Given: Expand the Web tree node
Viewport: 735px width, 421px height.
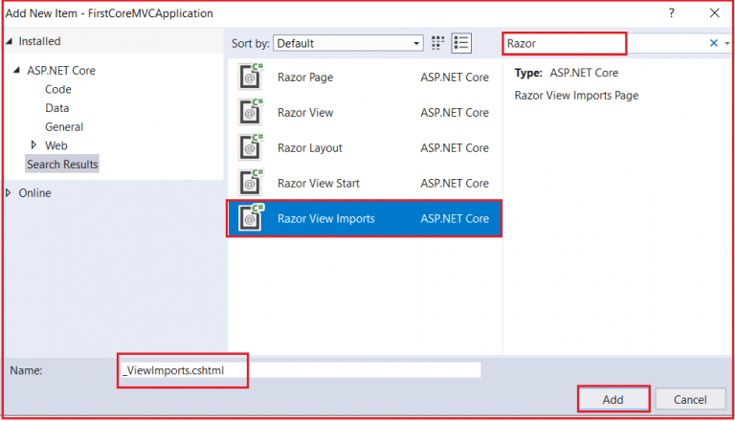Looking at the screenshot, I should tap(34, 145).
